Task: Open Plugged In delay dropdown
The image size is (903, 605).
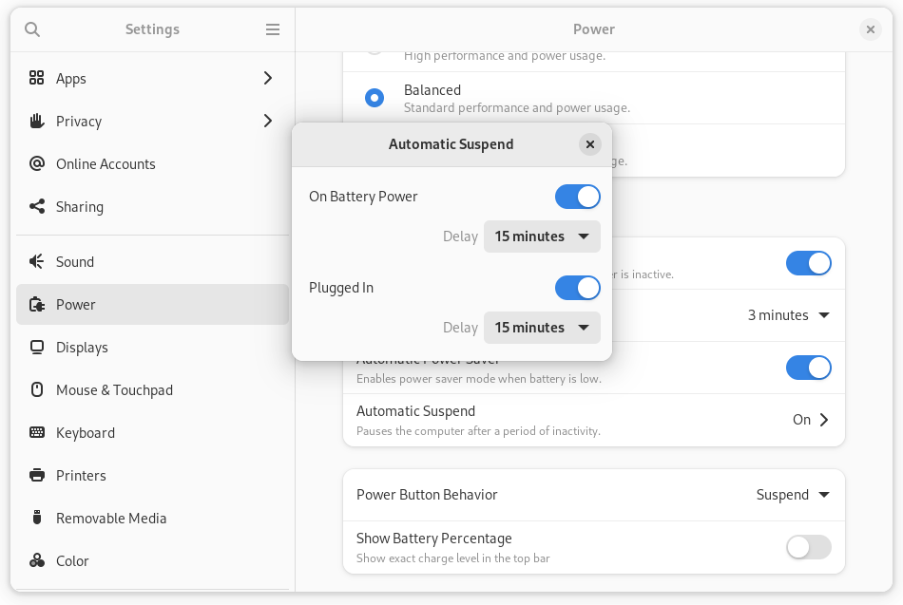Action: [x=542, y=328]
